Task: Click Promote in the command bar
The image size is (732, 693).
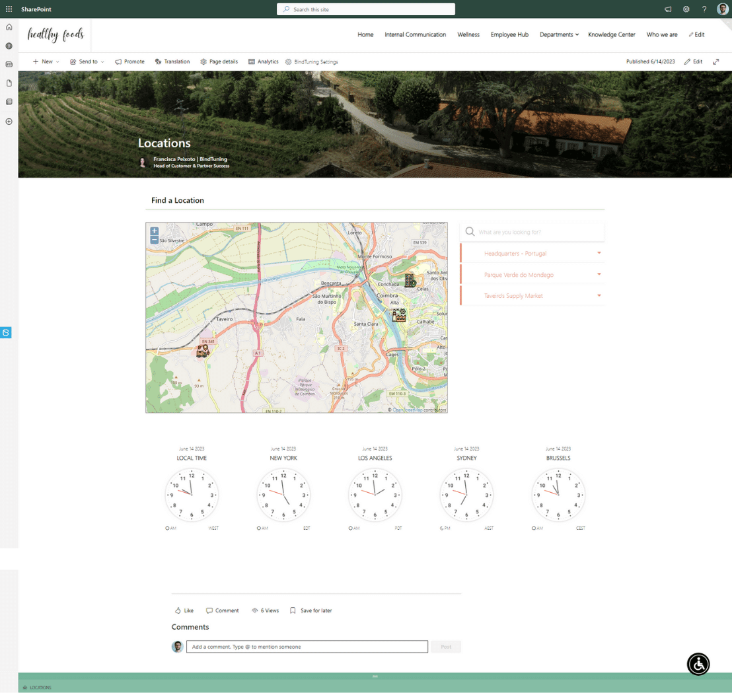Action: click(x=129, y=61)
